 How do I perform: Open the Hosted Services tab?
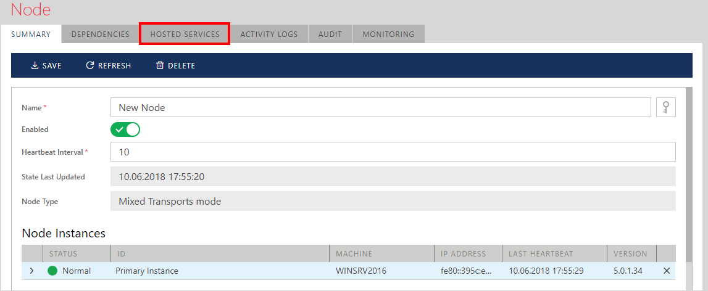(x=185, y=34)
